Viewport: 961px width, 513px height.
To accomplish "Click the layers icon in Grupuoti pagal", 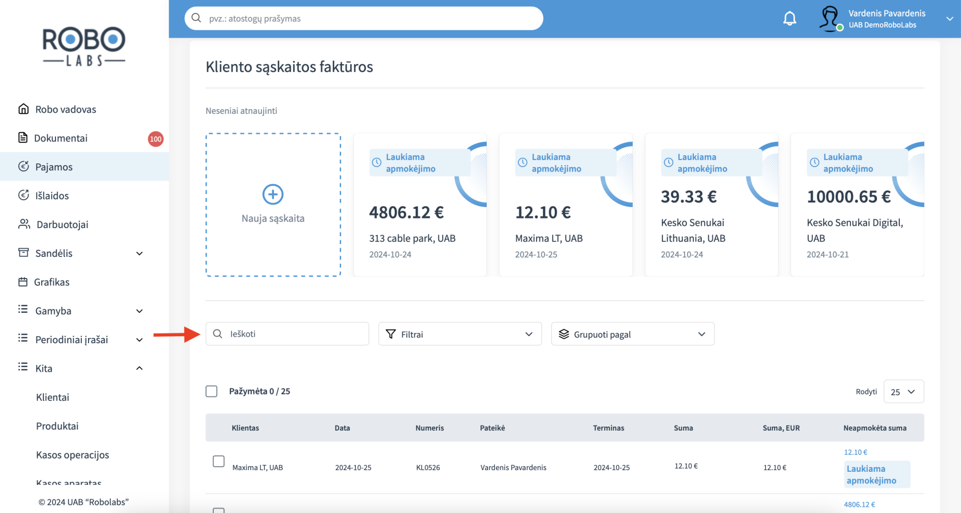I will pyautogui.click(x=564, y=334).
